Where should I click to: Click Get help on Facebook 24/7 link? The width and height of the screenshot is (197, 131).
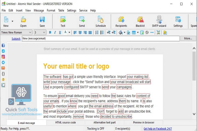tap(158, 129)
